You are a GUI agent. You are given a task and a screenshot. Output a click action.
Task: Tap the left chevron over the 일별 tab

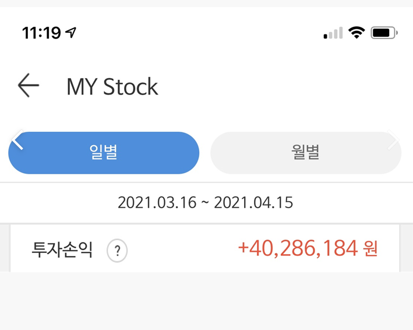coord(18,140)
